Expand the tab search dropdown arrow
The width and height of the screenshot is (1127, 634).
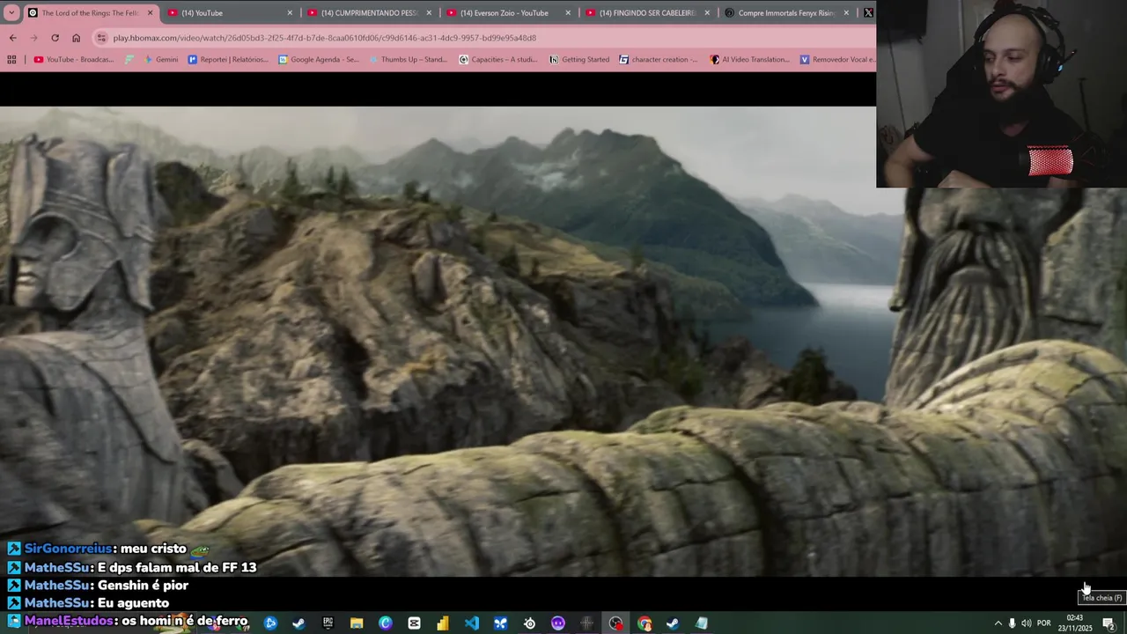tap(11, 12)
